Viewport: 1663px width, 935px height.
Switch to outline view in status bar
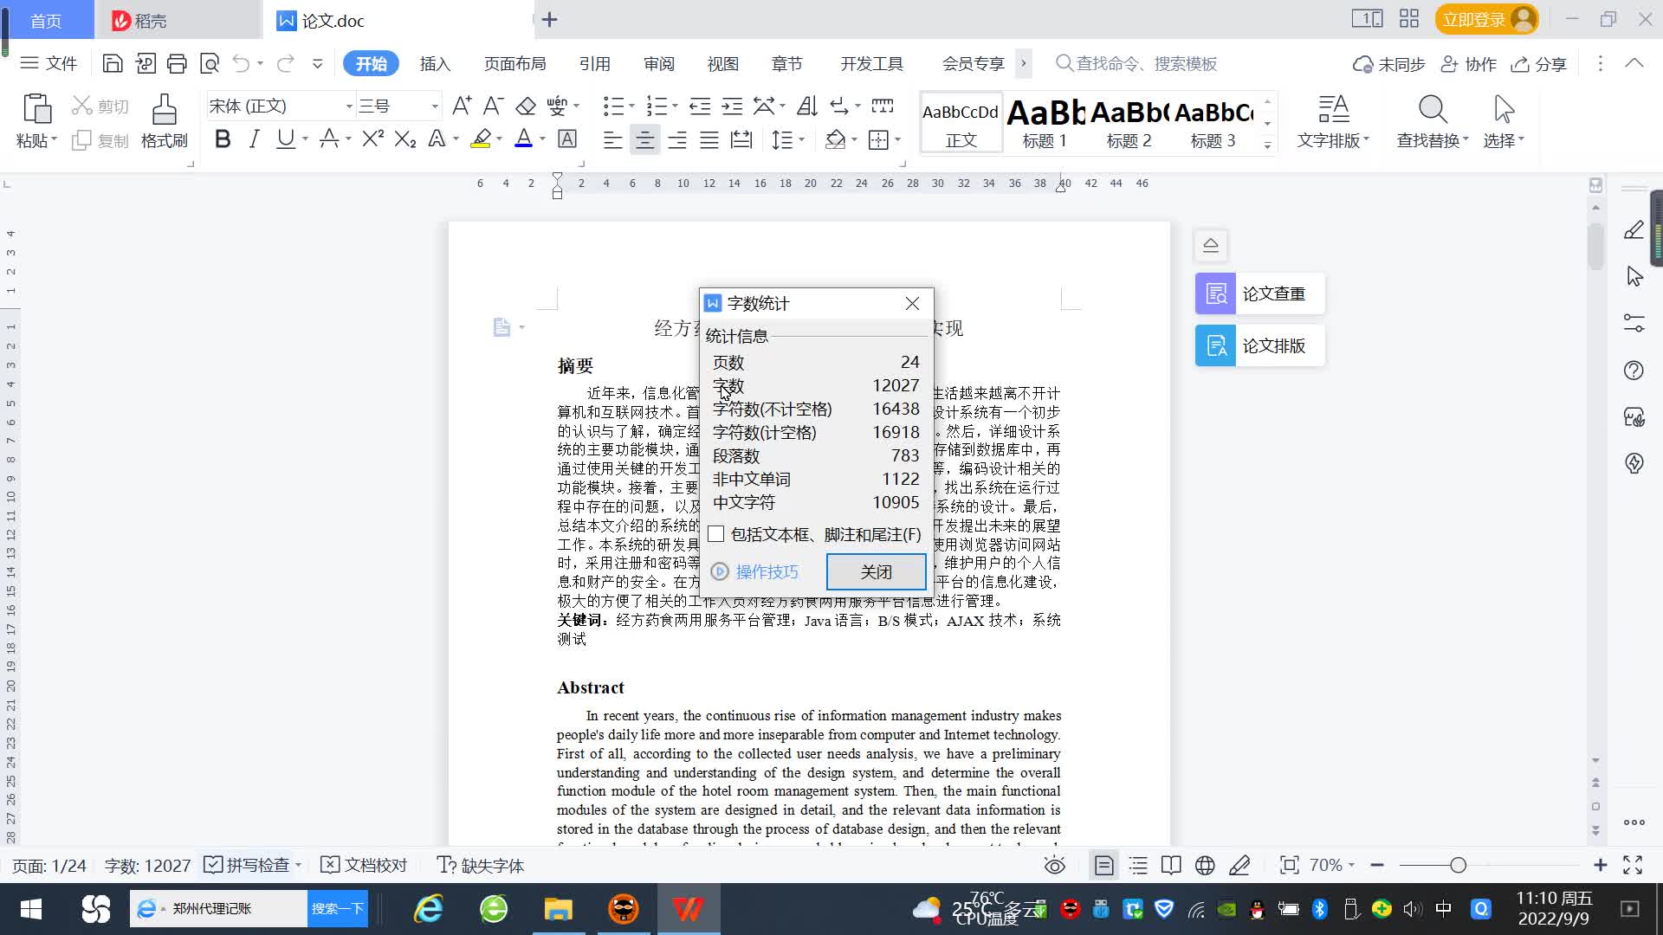pyautogui.click(x=1138, y=865)
